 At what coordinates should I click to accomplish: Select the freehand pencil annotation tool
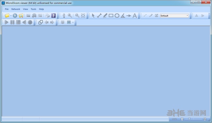(x=105, y=16)
